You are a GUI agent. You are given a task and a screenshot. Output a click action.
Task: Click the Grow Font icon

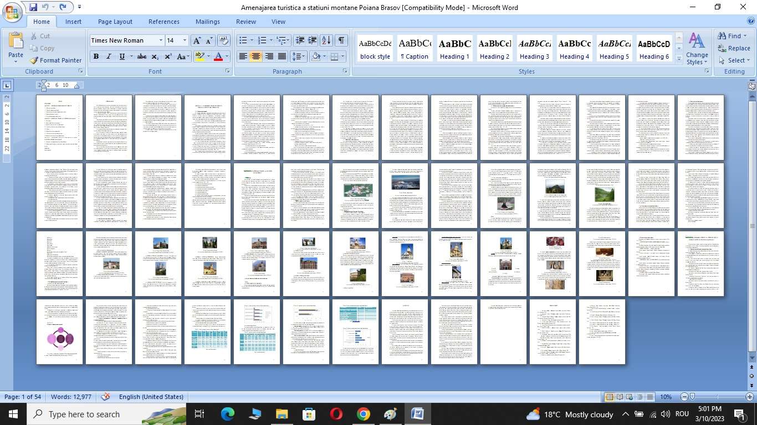197,40
